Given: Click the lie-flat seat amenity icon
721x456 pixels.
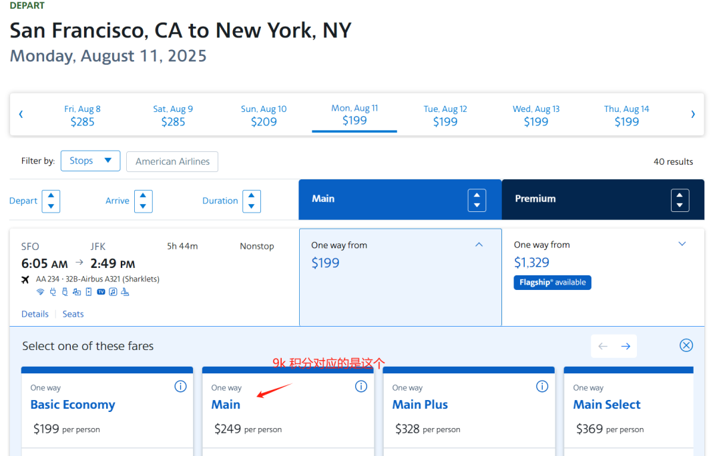Looking at the screenshot, I should click(x=126, y=292).
